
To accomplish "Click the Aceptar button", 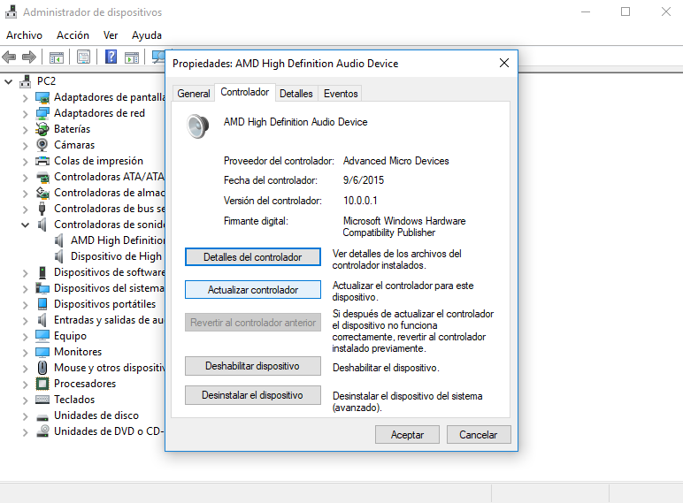I will coord(407,435).
